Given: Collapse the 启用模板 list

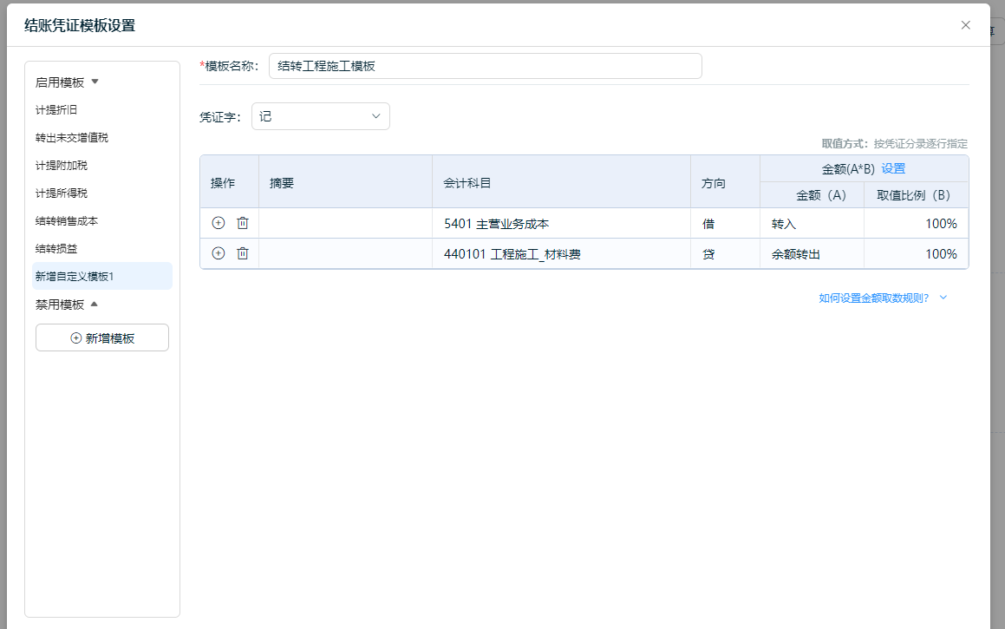Looking at the screenshot, I should click(x=95, y=82).
